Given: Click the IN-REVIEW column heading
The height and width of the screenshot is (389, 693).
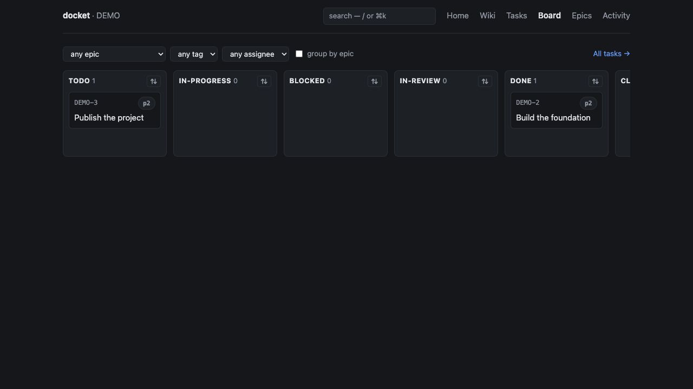Looking at the screenshot, I should pyautogui.click(x=420, y=81).
